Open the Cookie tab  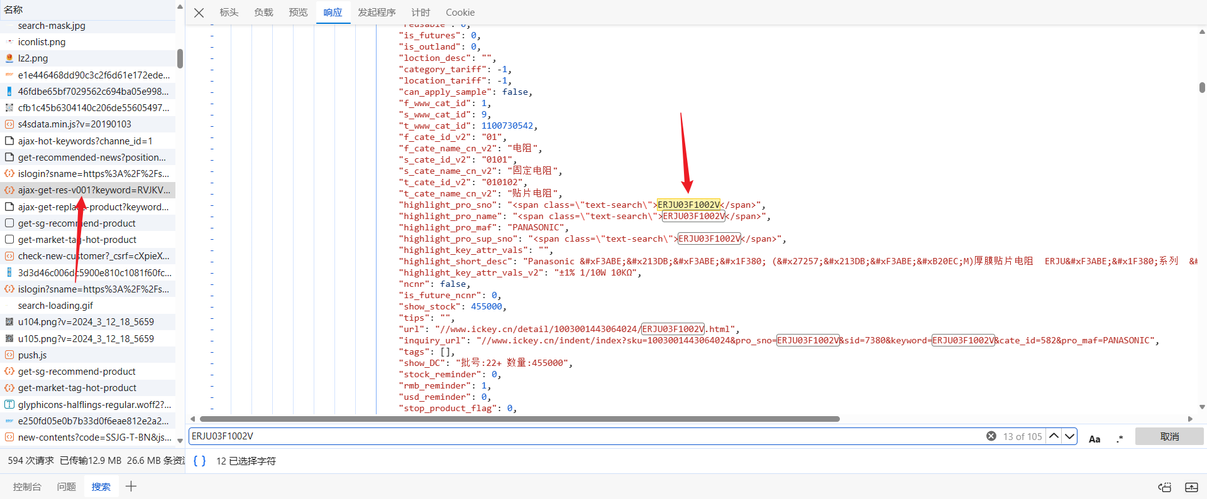(460, 13)
